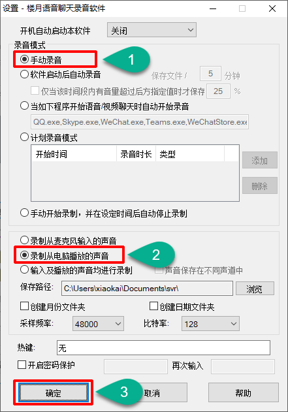Click the 帮助 button
This screenshot has width=288, height=412.
click(x=244, y=392)
